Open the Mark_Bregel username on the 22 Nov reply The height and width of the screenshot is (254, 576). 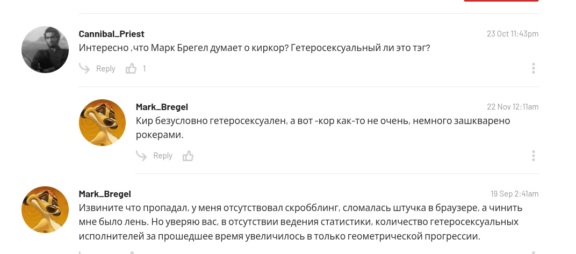click(x=162, y=107)
